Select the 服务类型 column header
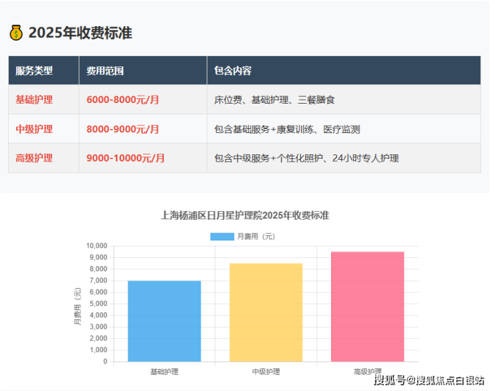This screenshot has width=495, height=391. pyautogui.click(x=34, y=71)
